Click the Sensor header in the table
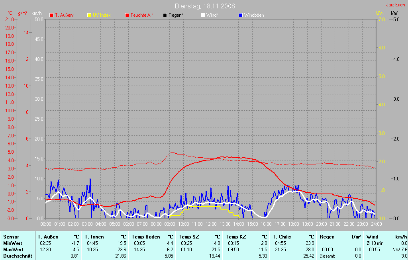This screenshot has height=260, width=408. pyautogui.click(x=11, y=237)
